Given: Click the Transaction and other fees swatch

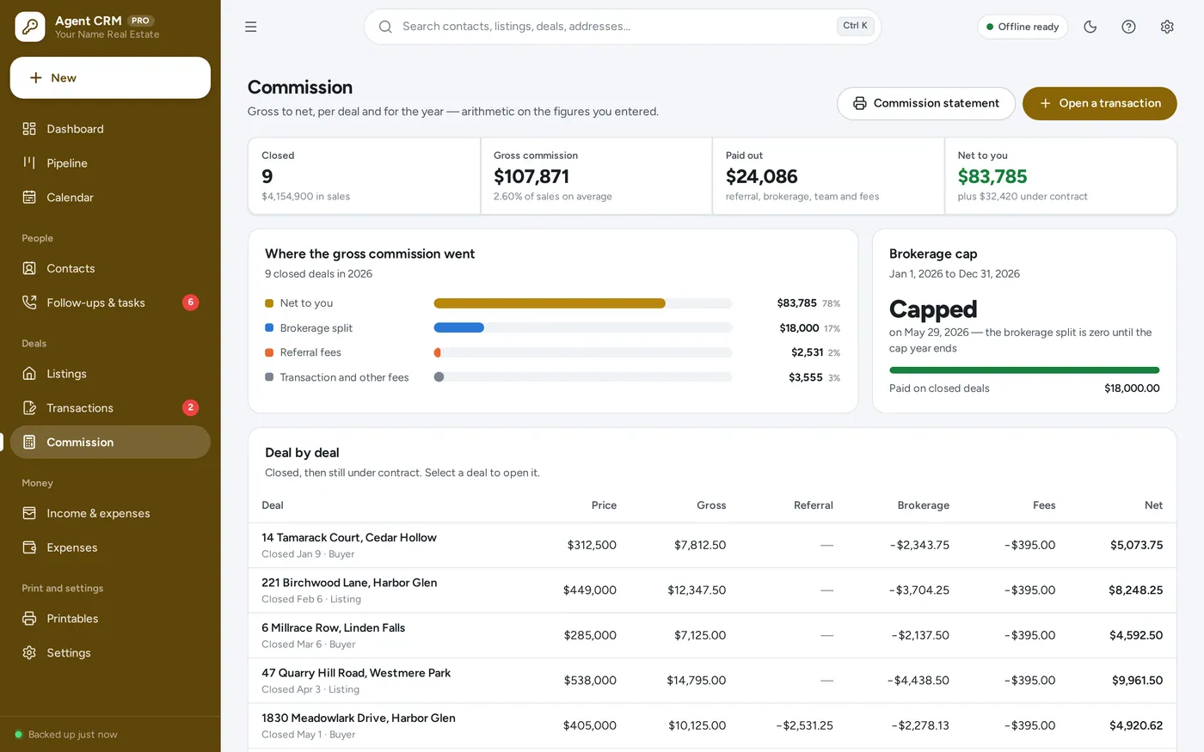Looking at the screenshot, I should (x=269, y=377).
